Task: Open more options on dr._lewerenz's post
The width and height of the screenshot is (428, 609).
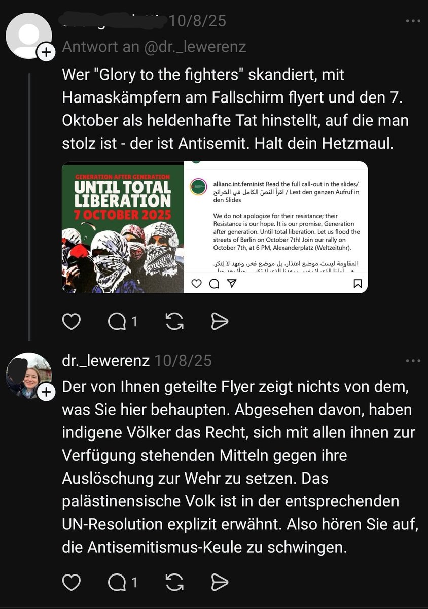Action: click(413, 361)
